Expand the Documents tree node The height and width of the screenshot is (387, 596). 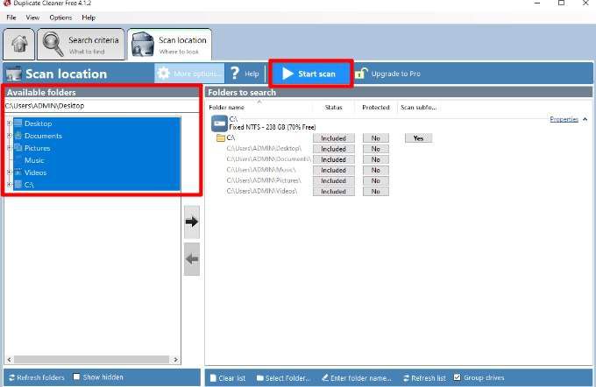click(x=9, y=136)
